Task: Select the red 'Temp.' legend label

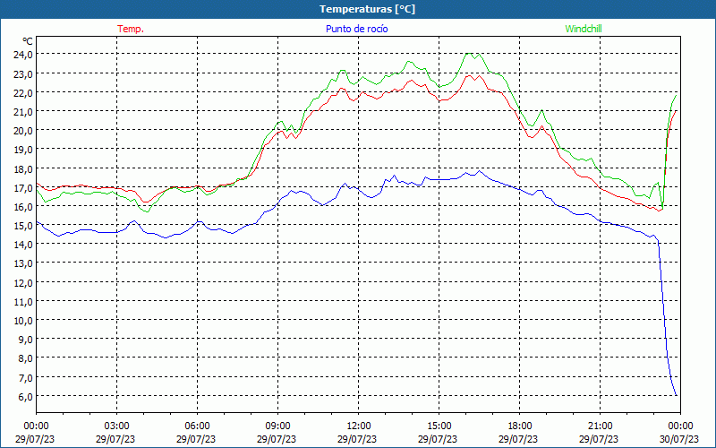Action: pos(131,29)
